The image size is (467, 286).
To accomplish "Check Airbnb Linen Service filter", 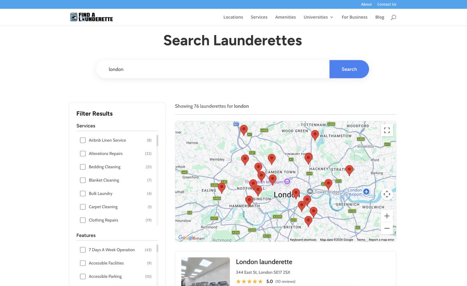I will (83, 140).
